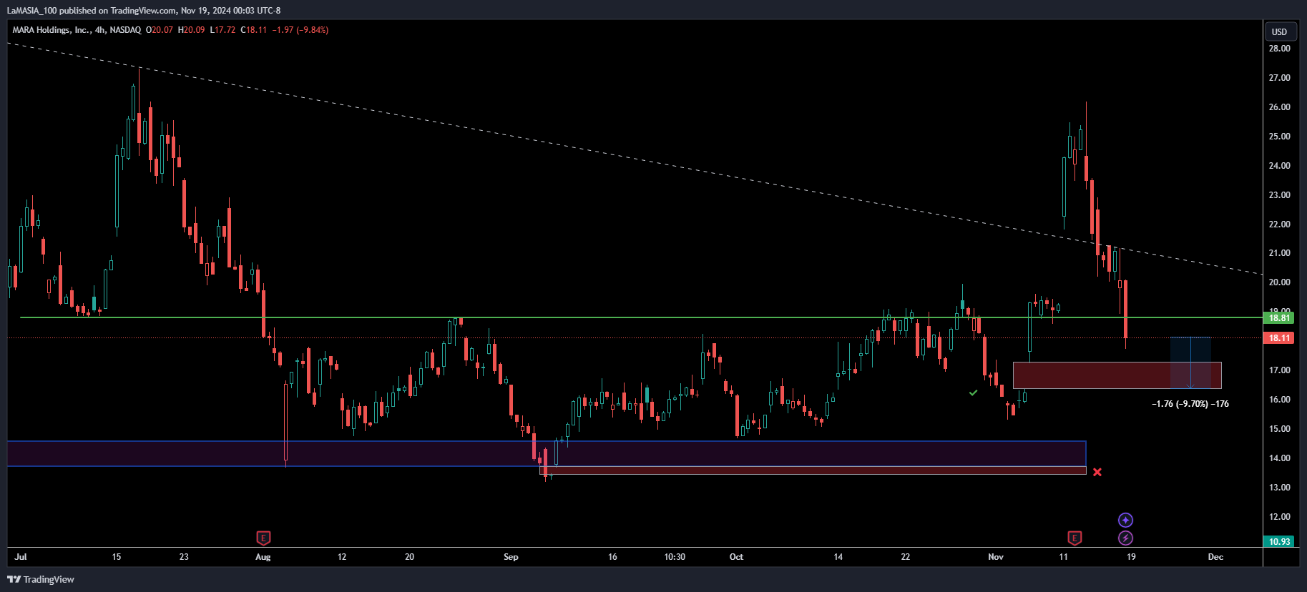Image resolution: width=1307 pixels, height=592 pixels.
Task: Click the 10:30 time axis label
Action: point(675,557)
